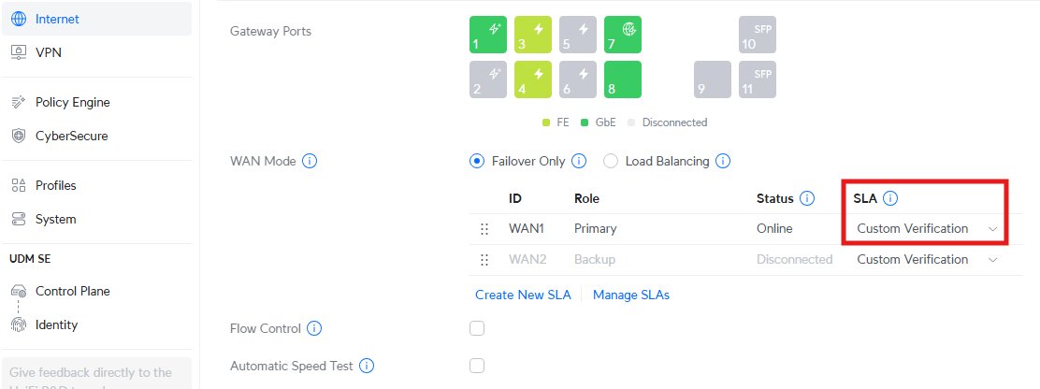Click the Create New SLA link
The width and height of the screenshot is (1040, 389).
[523, 295]
